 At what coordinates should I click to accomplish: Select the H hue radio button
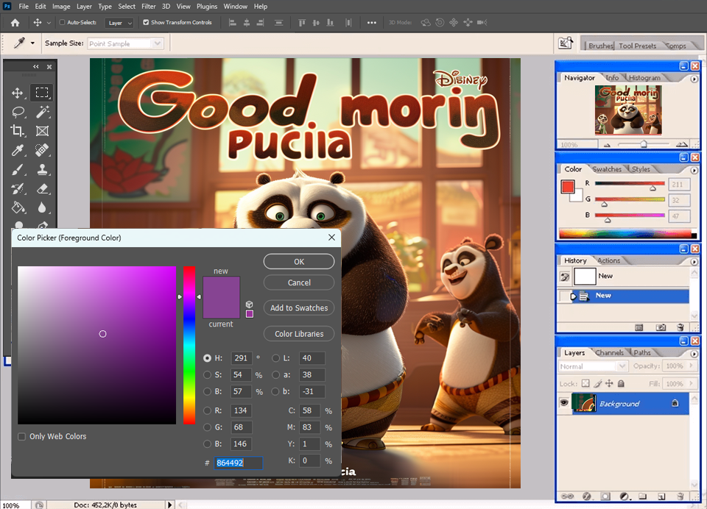pos(207,358)
